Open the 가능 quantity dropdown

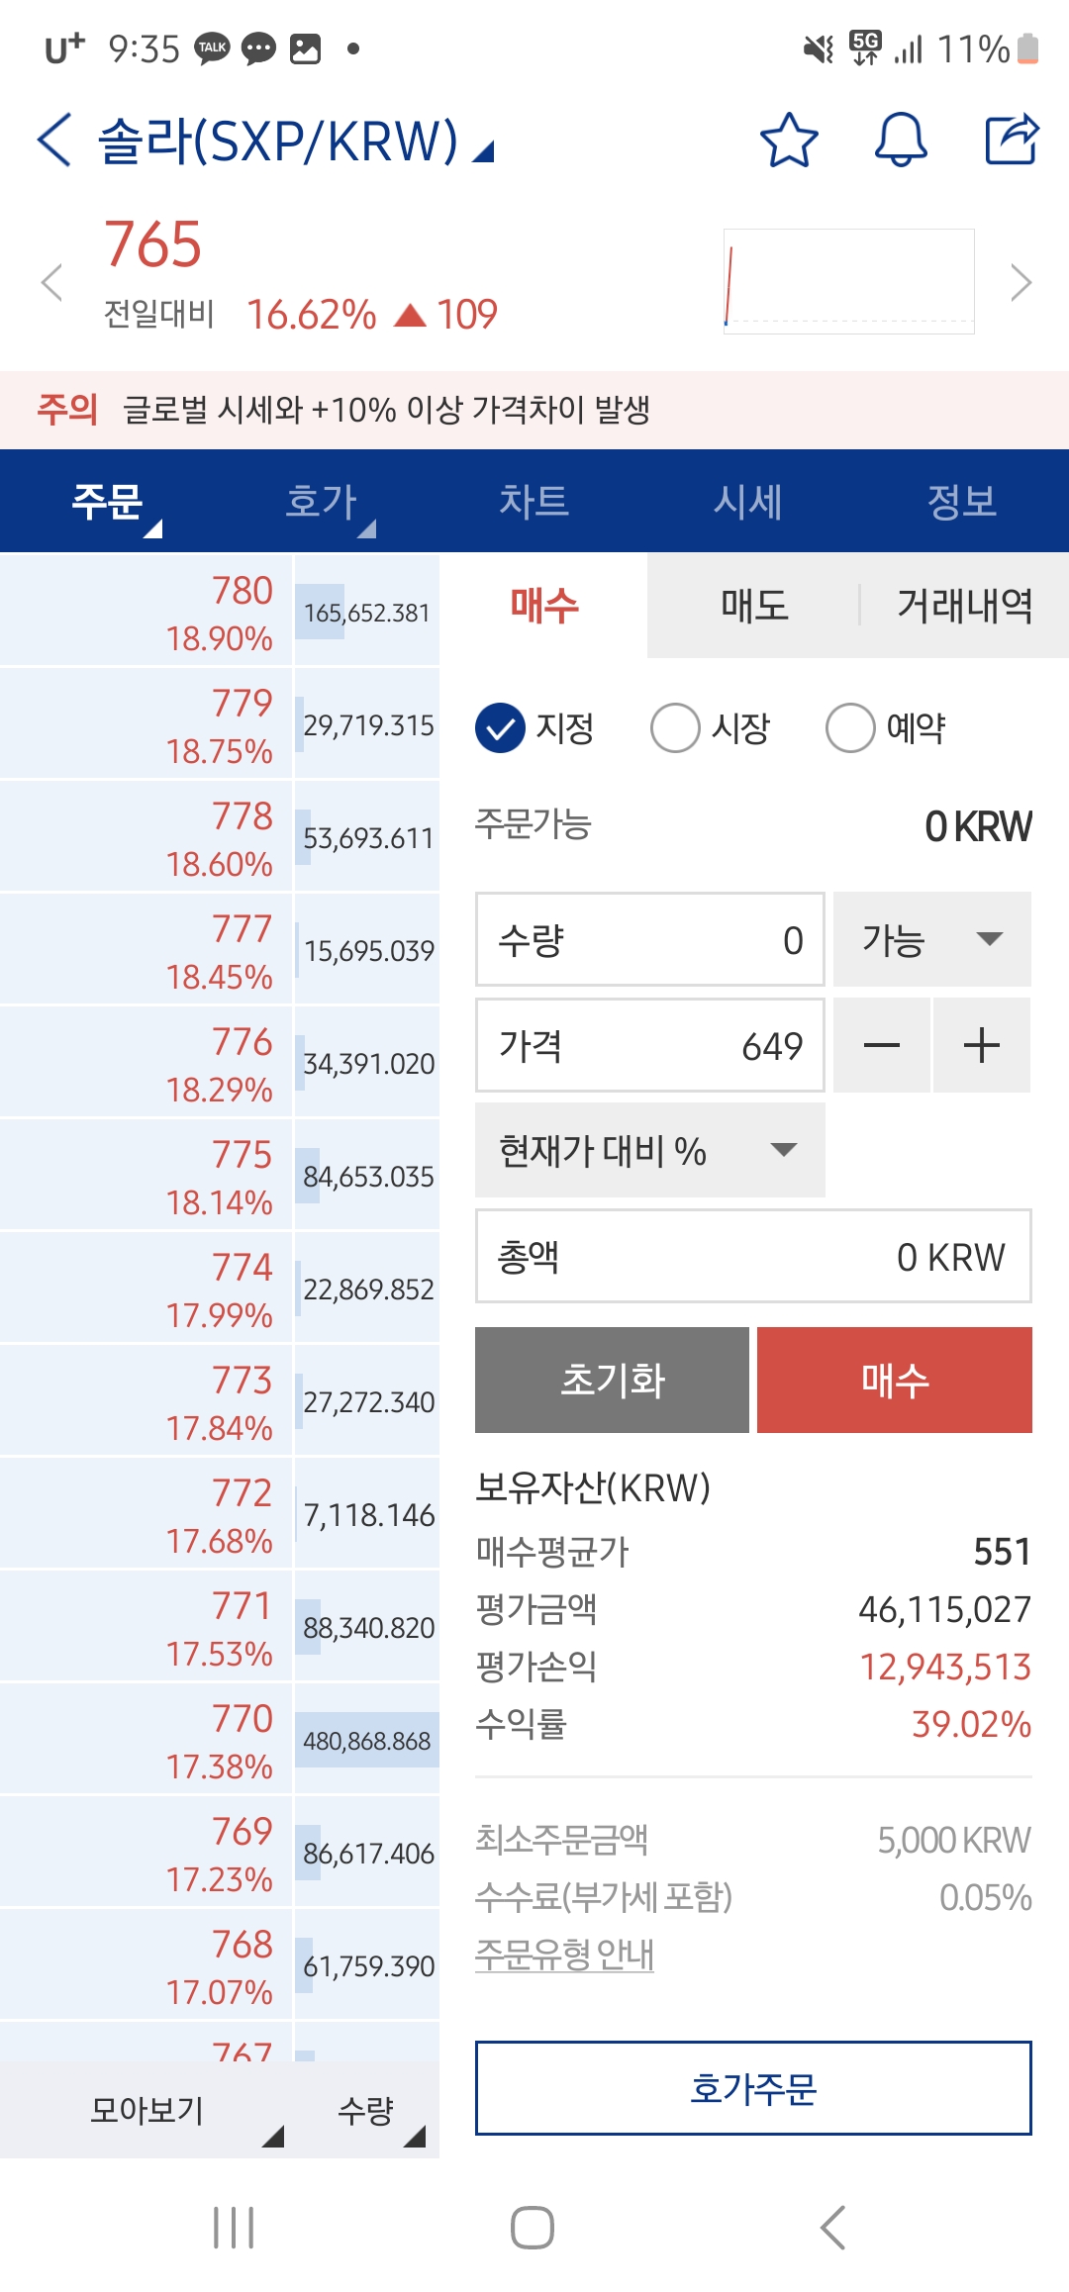point(932,939)
